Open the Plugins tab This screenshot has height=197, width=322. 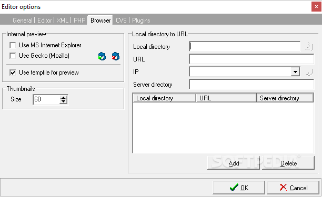141,20
